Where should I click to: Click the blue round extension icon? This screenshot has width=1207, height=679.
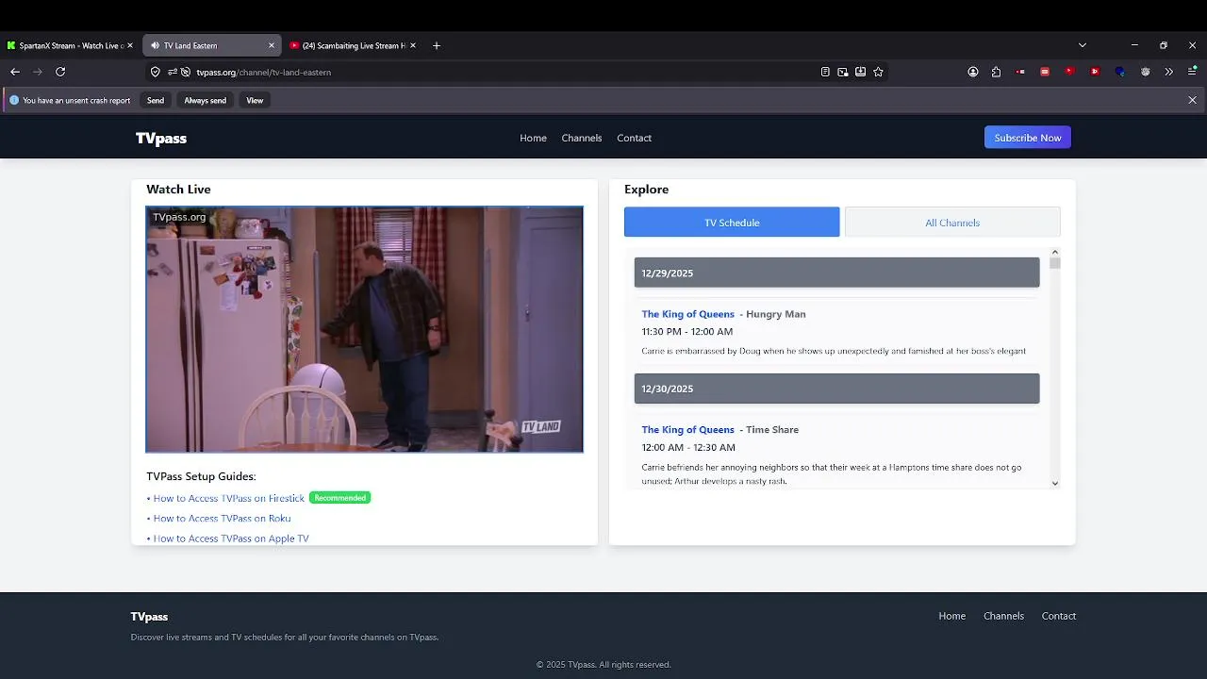[x=1120, y=72]
